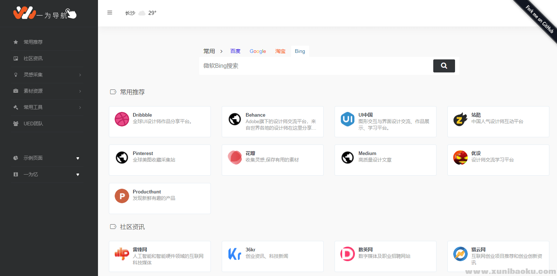
Task: Open the 示例页面 dropdown in sidebar
Action: [x=47, y=158]
